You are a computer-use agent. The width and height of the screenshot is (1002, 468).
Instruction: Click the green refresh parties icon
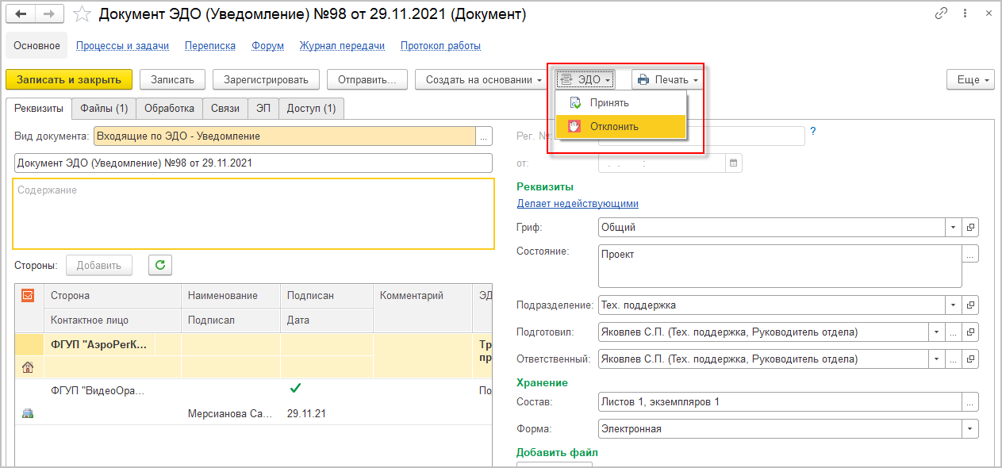159,265
